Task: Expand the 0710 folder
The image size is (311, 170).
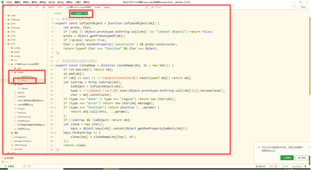Action: tap(5, 23)
